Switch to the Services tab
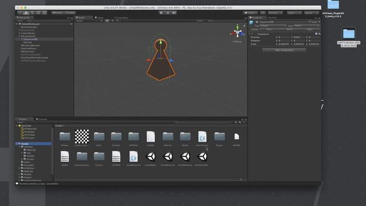This screenshot has height=206, width=366. point(272,18)
